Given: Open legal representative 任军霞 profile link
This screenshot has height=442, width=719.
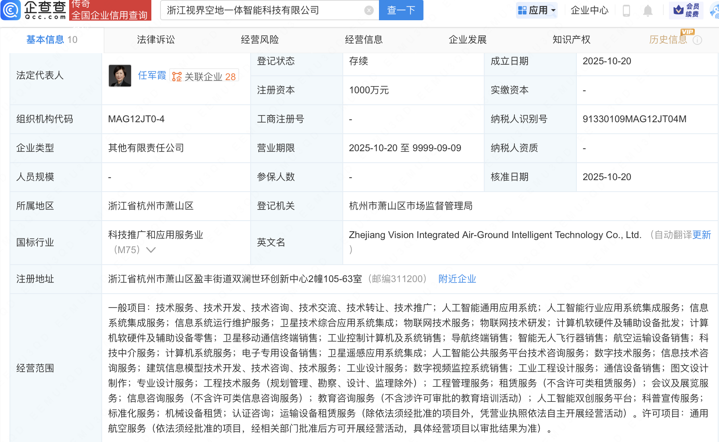Looking at the screenshot, I should tap(152, 75).
